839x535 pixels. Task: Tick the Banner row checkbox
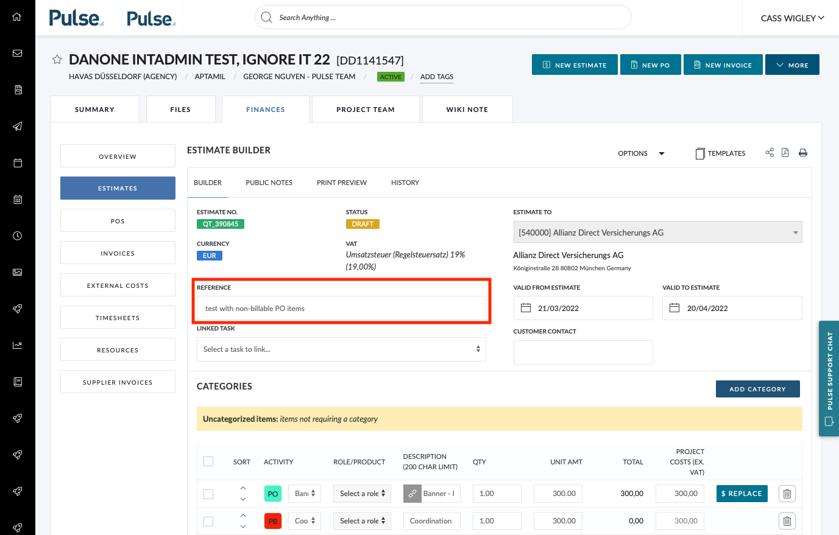pyautogui.click(x=208, y=494)
